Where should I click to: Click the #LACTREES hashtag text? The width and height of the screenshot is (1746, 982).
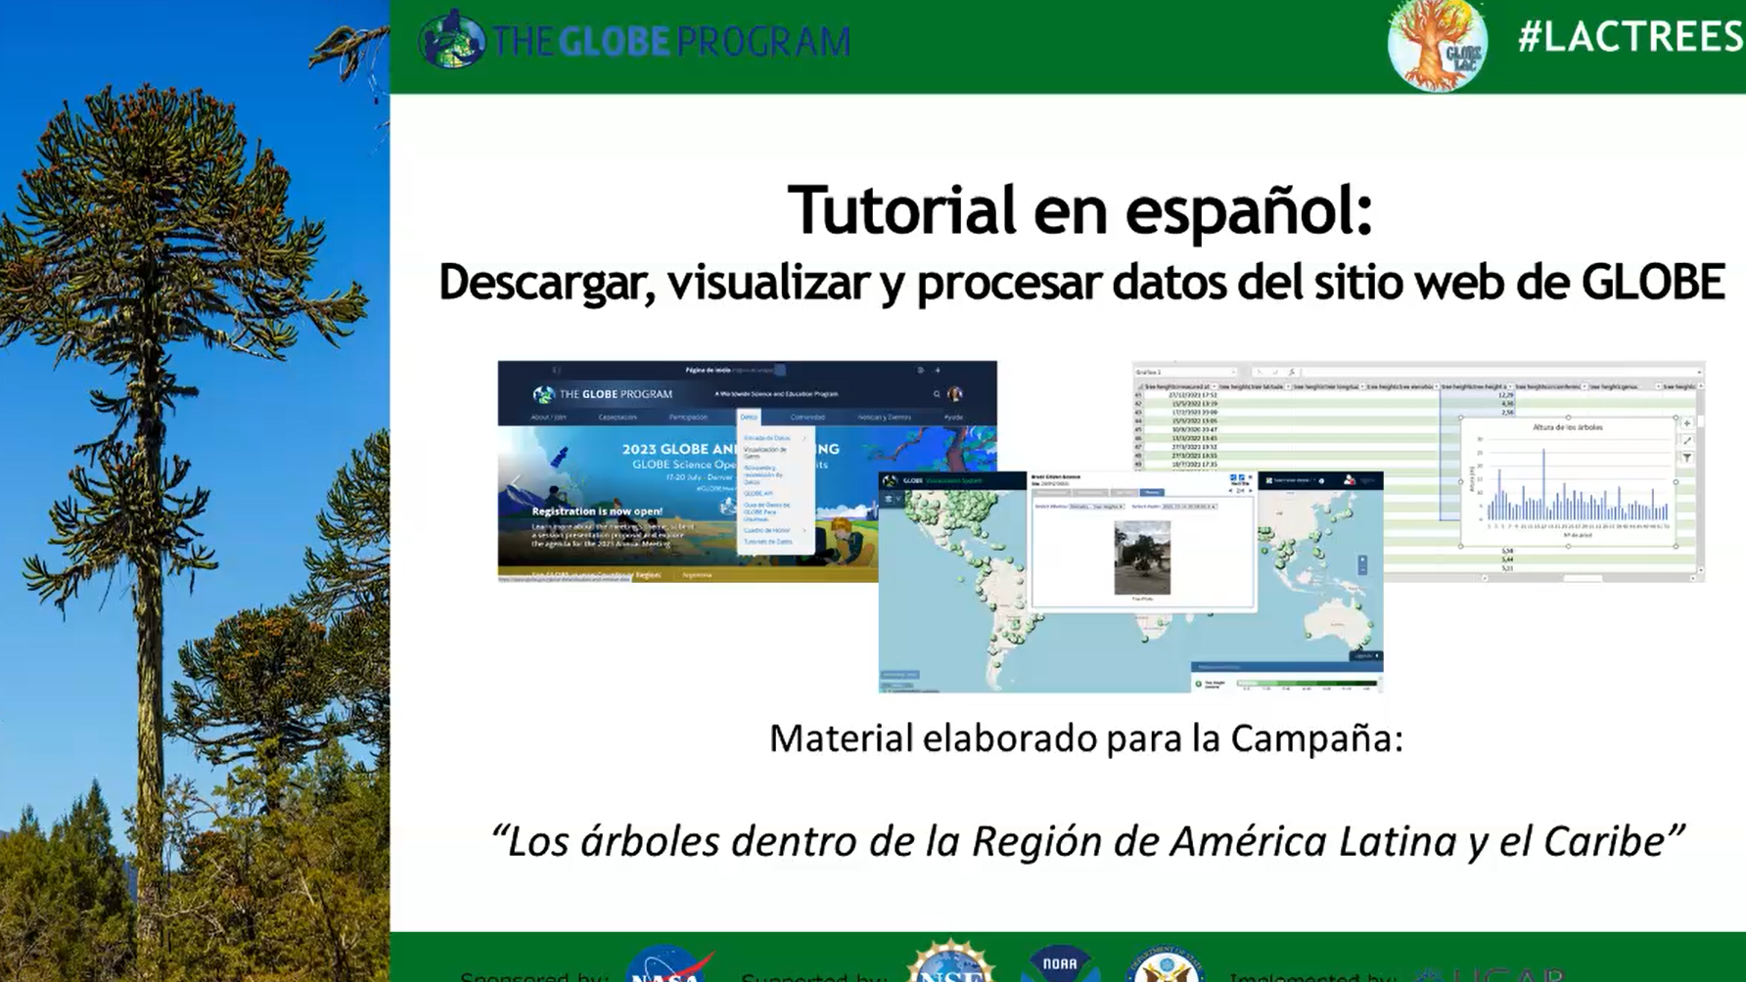coord(1631,37)
